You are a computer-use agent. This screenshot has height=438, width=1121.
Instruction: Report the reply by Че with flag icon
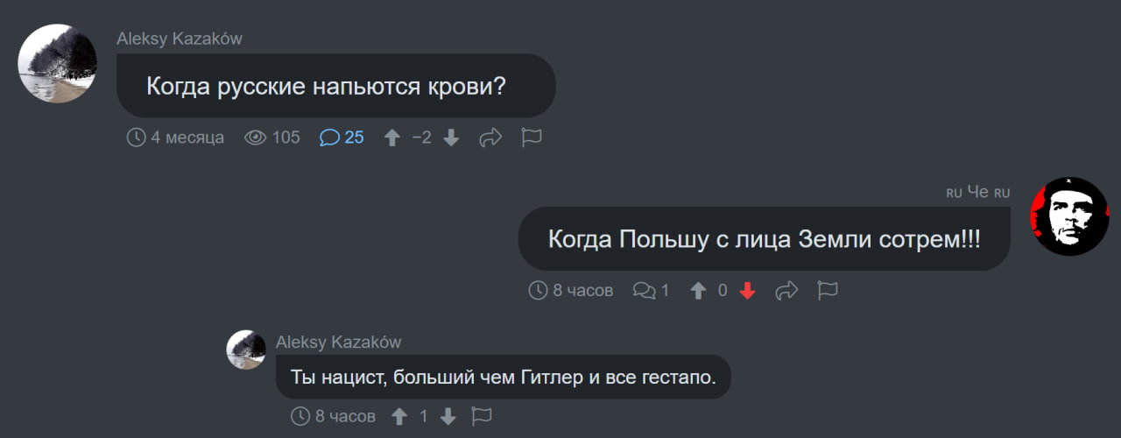[828, 290]
